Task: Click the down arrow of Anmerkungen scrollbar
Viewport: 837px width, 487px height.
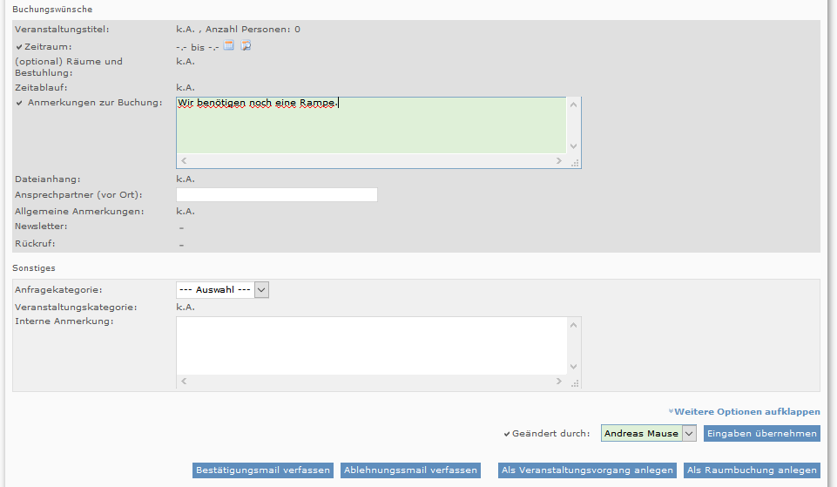Action: point(573,146)
